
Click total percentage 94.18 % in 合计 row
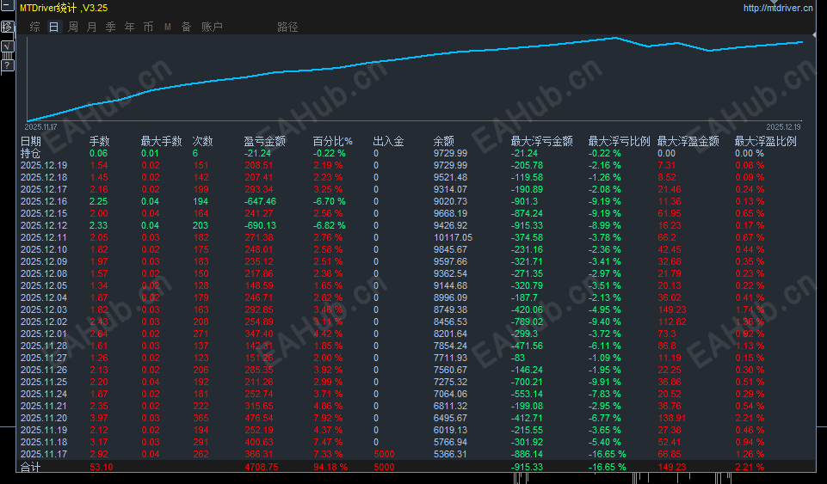click(x=330, y=467)
